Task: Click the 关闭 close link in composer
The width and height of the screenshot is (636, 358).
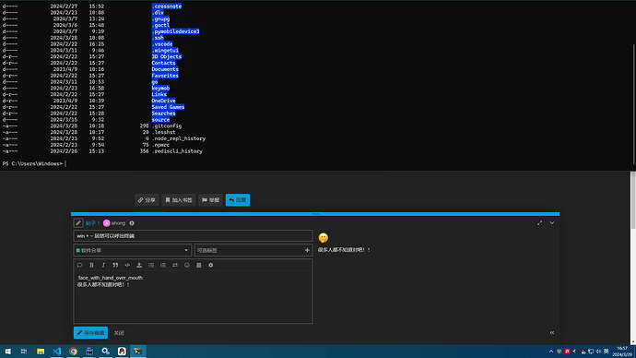Action: [119, 333]
